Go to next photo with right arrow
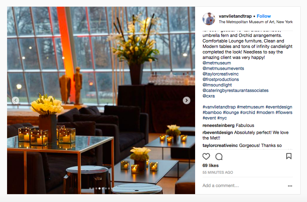 186,100
